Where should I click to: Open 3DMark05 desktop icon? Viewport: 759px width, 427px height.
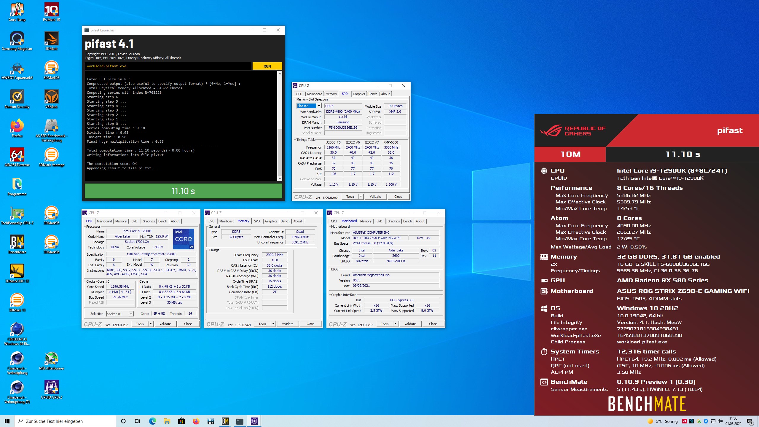(51, 215)
